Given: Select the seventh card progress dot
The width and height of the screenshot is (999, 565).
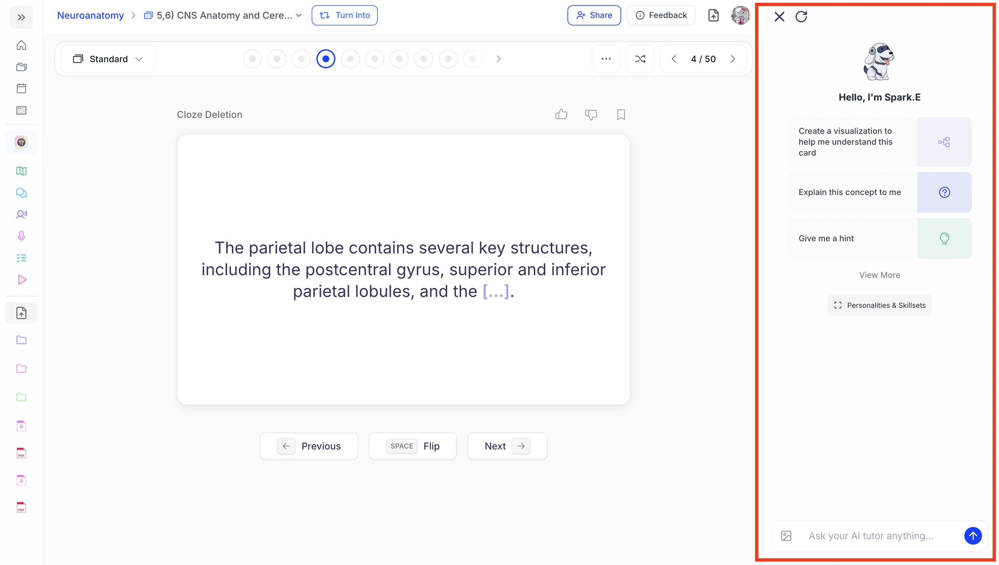Looking at the screenshot, I should [x=399, y=59].
